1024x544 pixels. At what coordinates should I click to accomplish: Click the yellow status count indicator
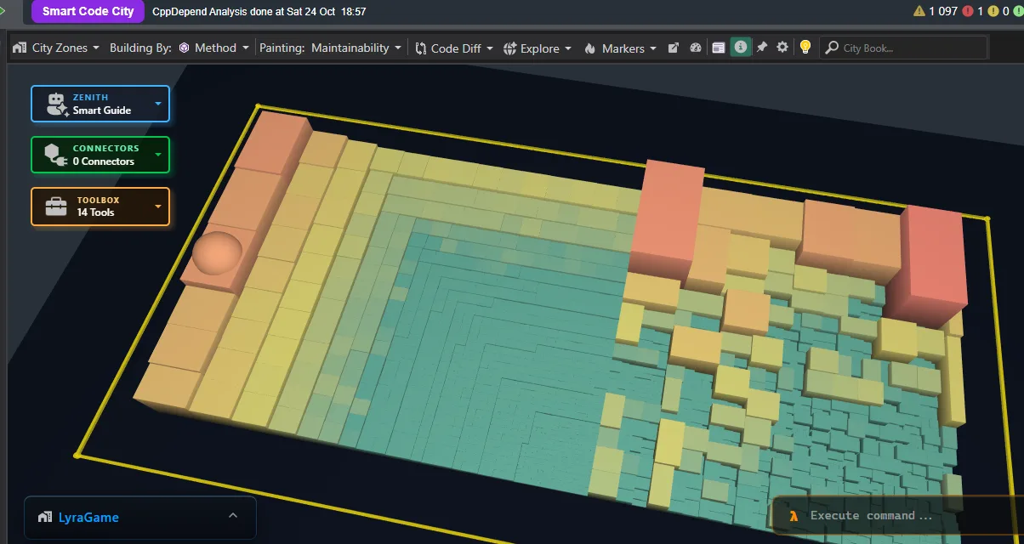pos(999,11)
